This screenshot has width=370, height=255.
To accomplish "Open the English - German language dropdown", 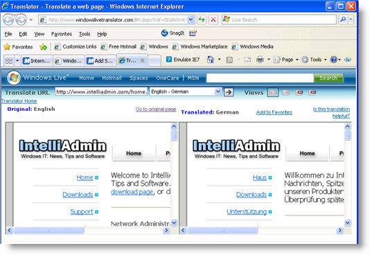I will click(186, 91).
